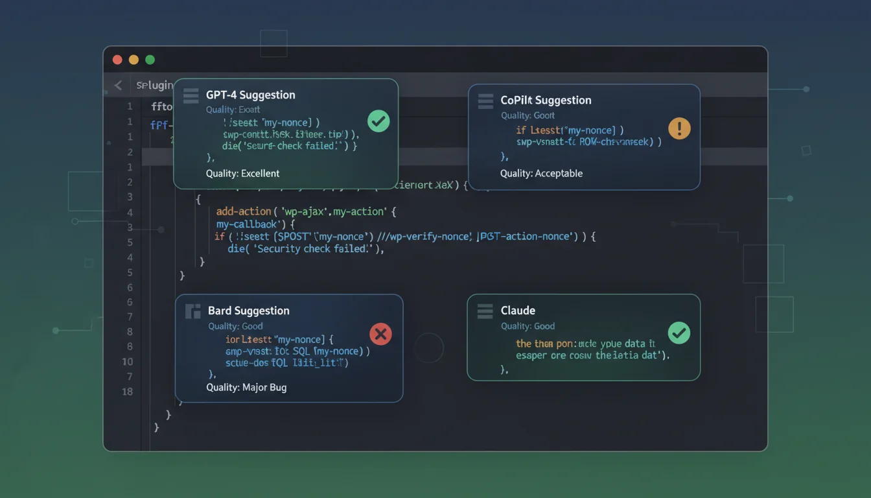The height and width of the screenshot is (498, 871).
Task: Click the GPT-4 Suggestion card's list icon
Action: [191, 95]
